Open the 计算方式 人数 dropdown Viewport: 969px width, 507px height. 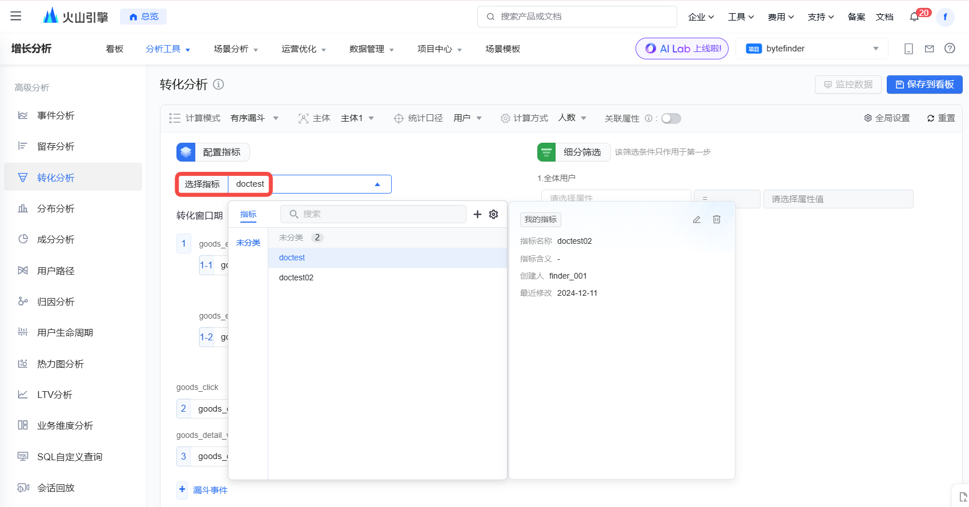coord(573,118)
